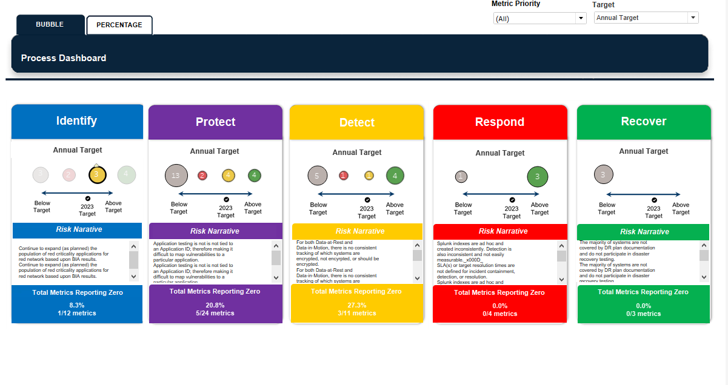The width and height of the screenshot is (728, 385).
Task: Select the green "3" bubble under Respond
Action: click(537, 176)
